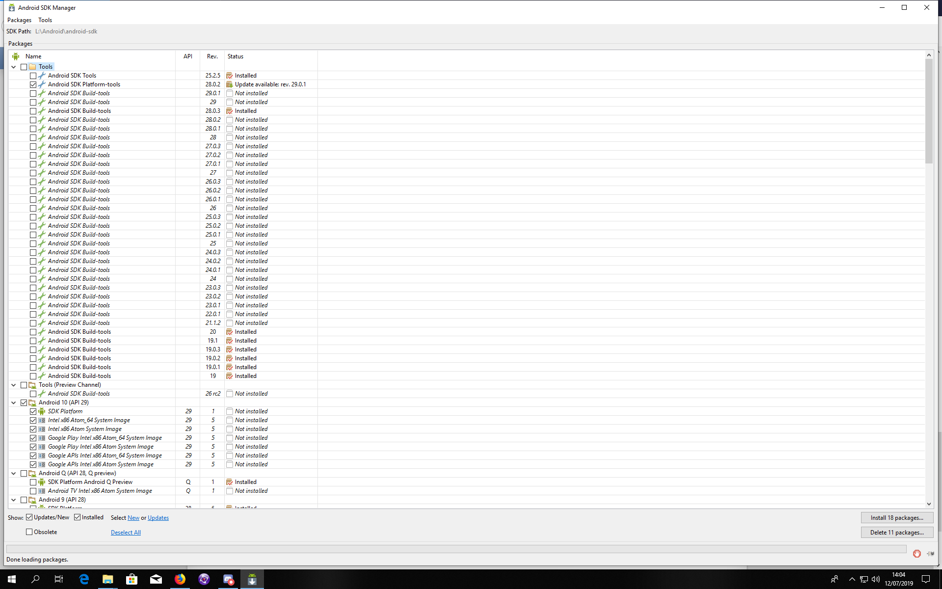Screen dimensions: 942x589
Task: Click the Update available status icon for Platform-tools
Action: point(229,84)
